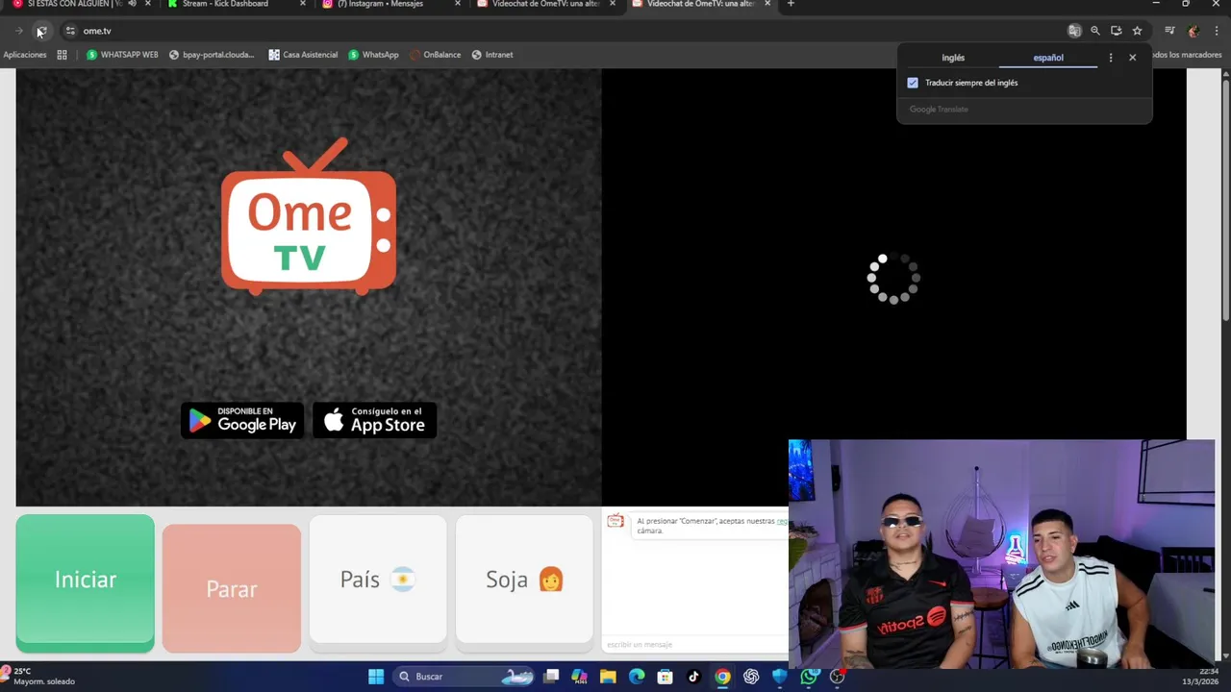Click the ome.tv address bar
Image resolution: width=1231 pixels, height=692 pixels.
coord(567,31)
